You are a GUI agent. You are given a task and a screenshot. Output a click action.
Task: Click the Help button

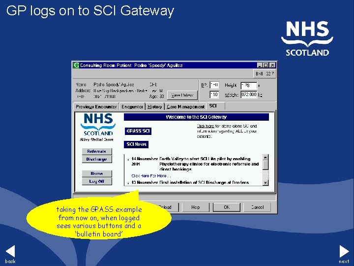196,207
